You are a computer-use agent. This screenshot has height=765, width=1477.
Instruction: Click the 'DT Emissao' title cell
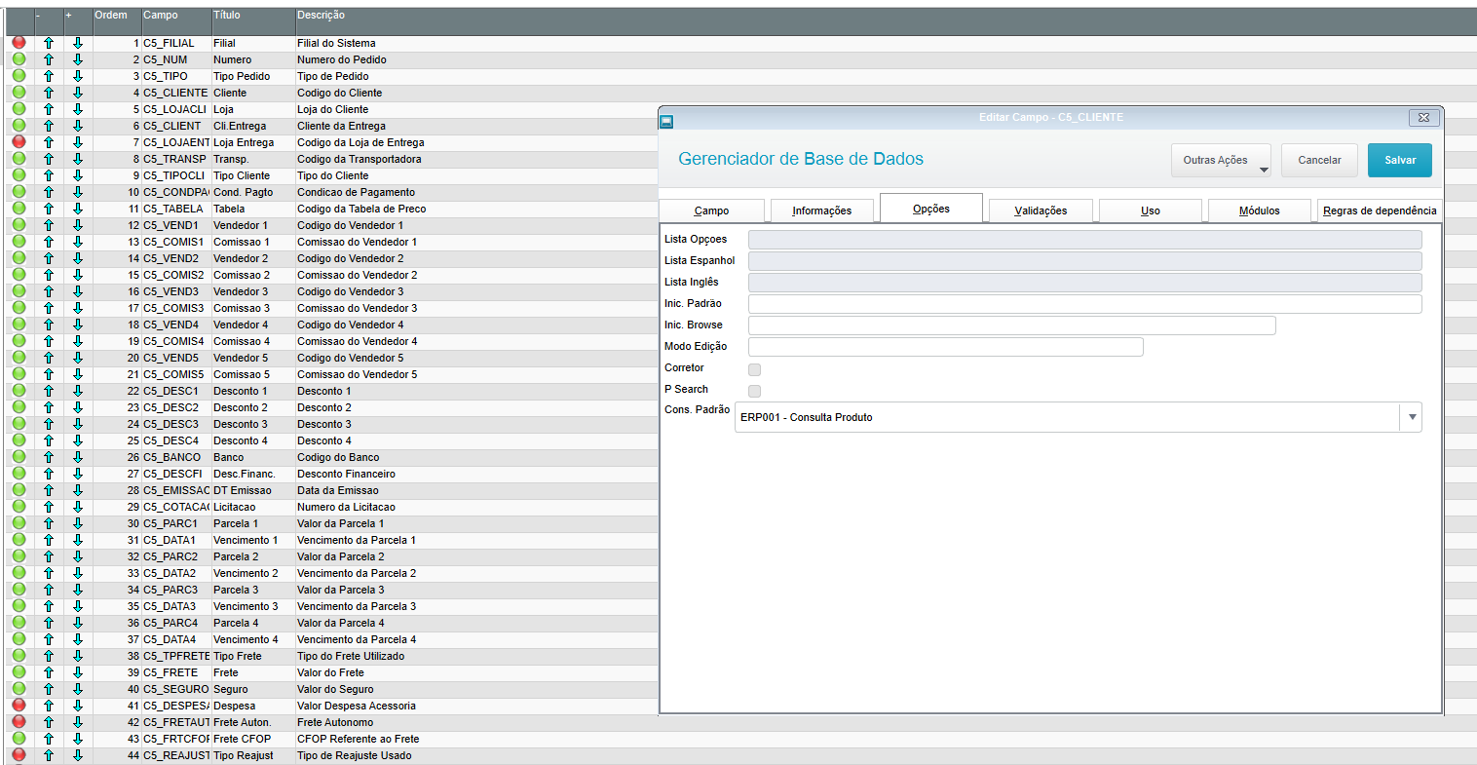pos(243,490)
